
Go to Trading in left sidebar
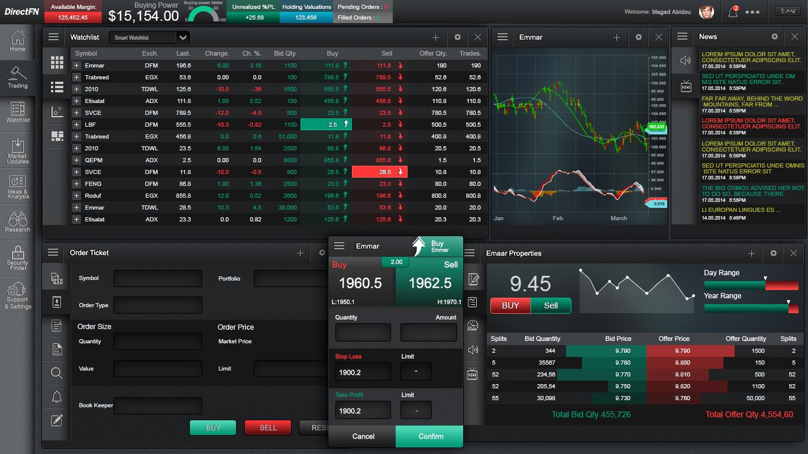18,78
